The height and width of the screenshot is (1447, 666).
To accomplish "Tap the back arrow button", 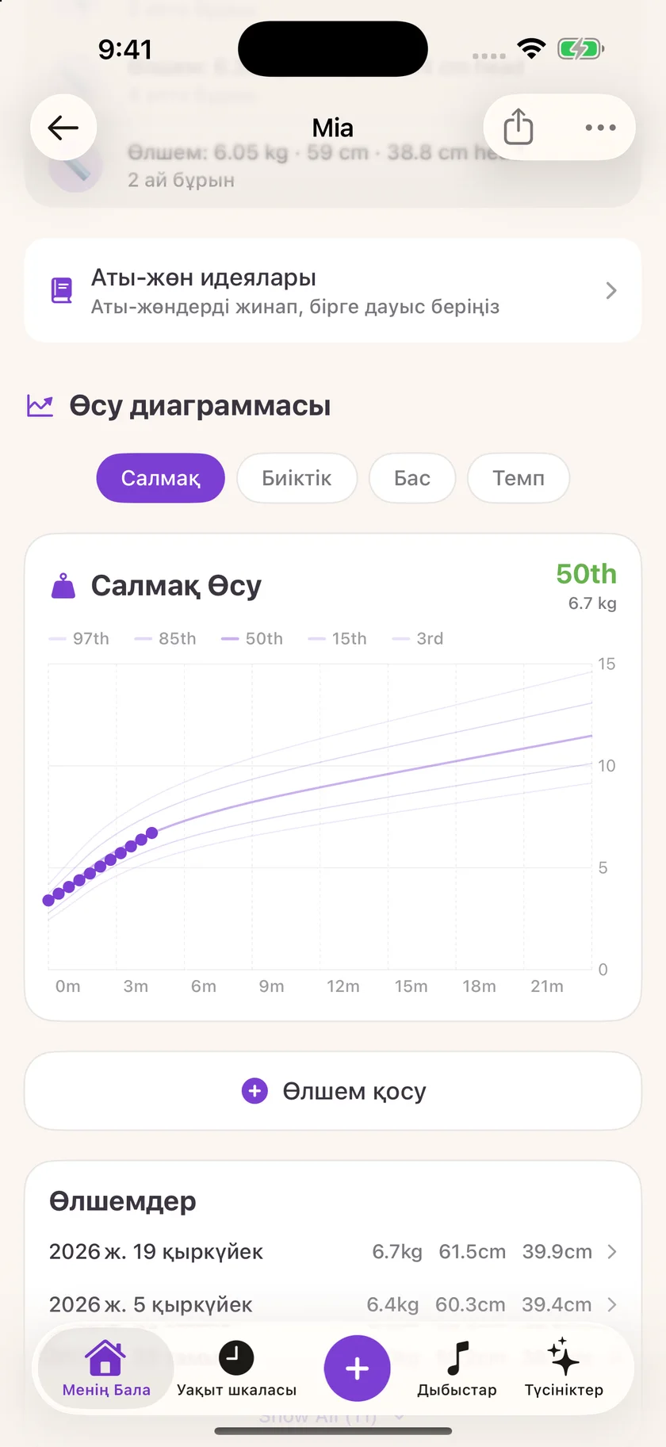I will point(63,128).
